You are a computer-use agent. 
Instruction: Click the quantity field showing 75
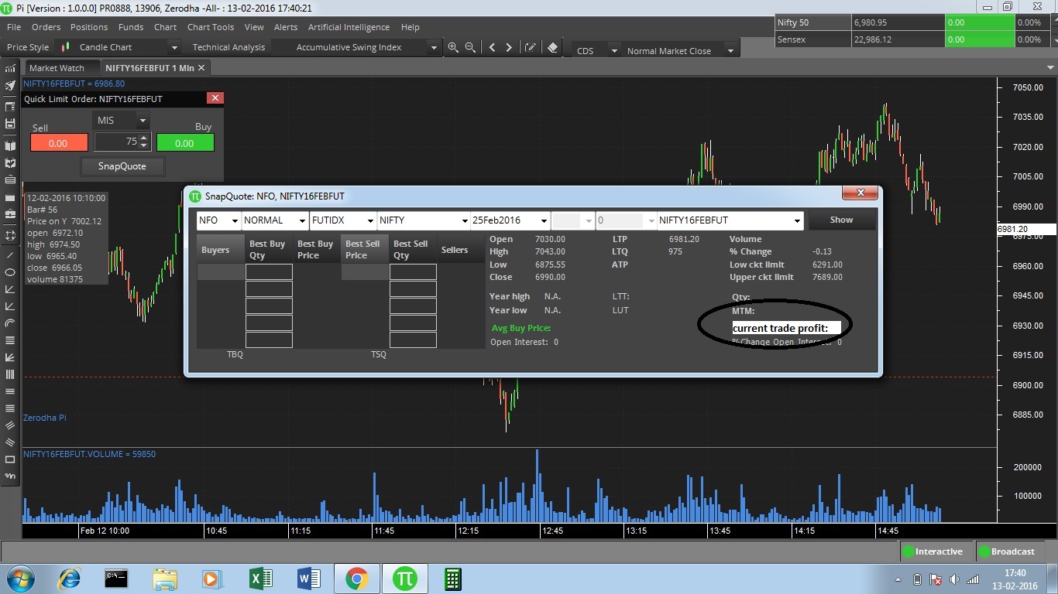tap(117, 142)
